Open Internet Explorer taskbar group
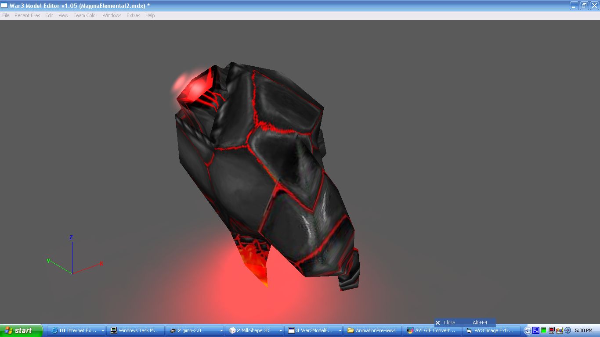The width and height of the screenshot is (600, 337). click(77, 330)
